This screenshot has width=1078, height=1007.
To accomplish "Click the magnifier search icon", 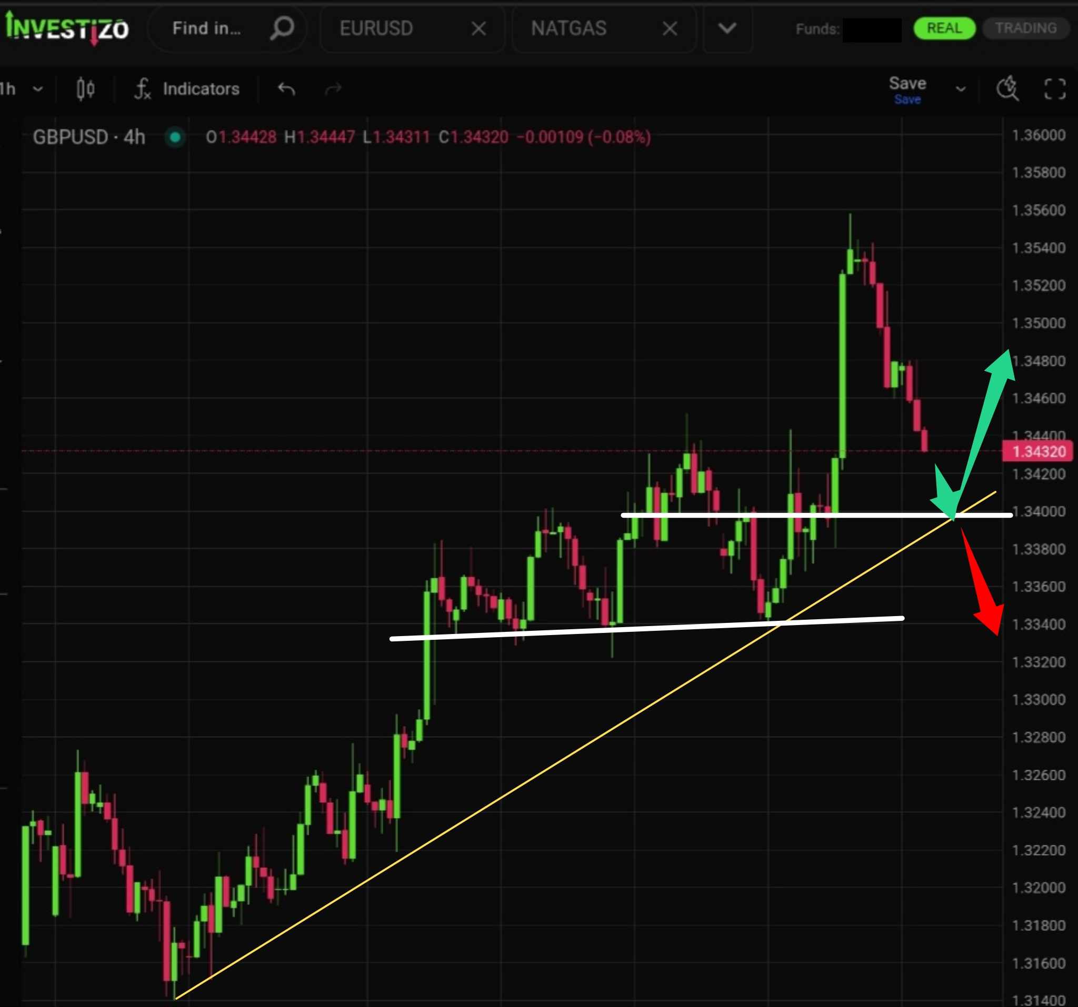I will tap(282, 28).
